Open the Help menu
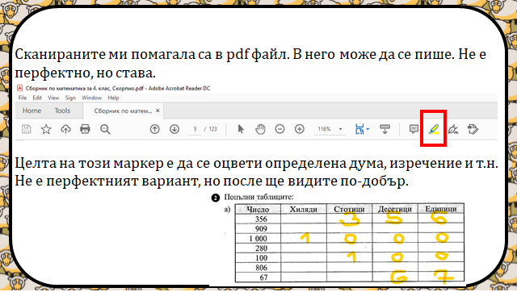 tap(113, 98)
